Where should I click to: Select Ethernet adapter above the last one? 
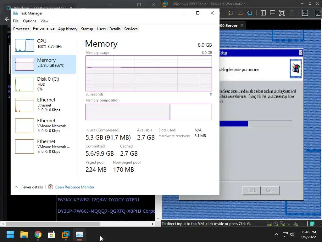[x=44, y=125]
